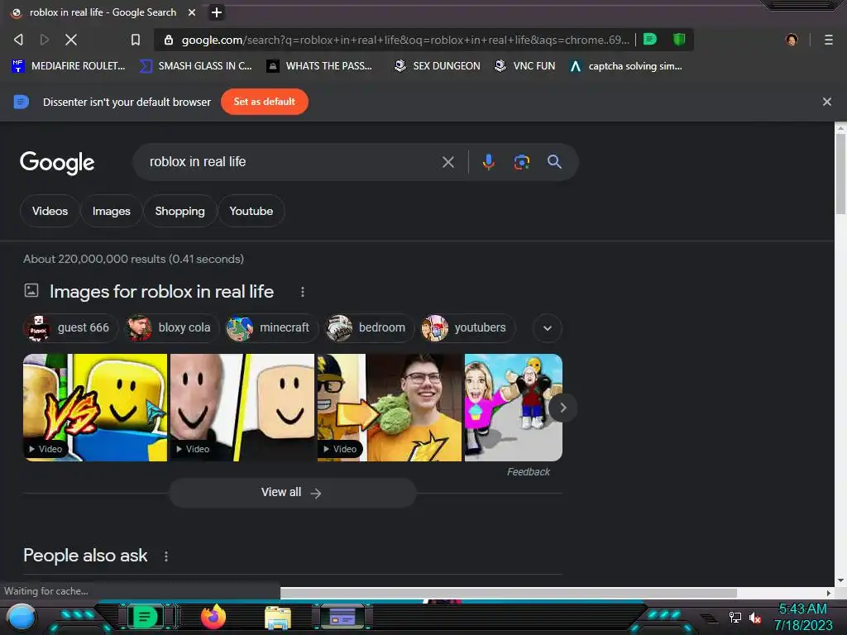The width and height of the screenshot is (847, 635).
Task: Click the horizontal scrollbar at the bottom
Action: click(x=508, y=593)
